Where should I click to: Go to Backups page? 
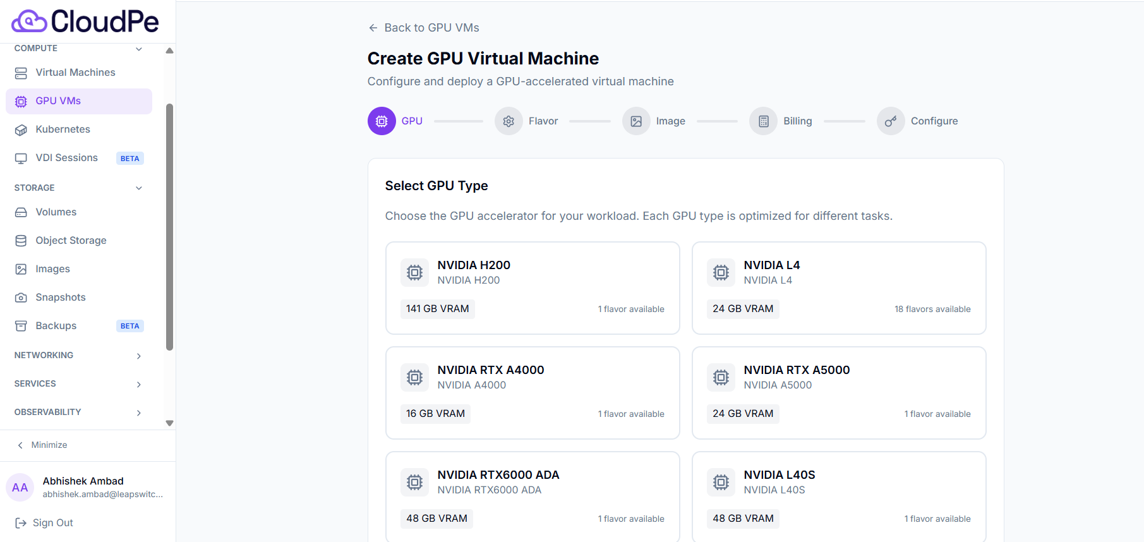(x=79, y=326)
